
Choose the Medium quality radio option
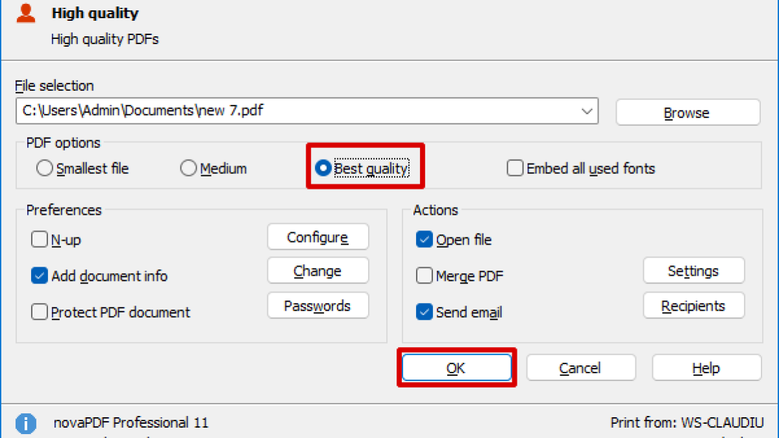pyautogui.click(x=188, y=169)
